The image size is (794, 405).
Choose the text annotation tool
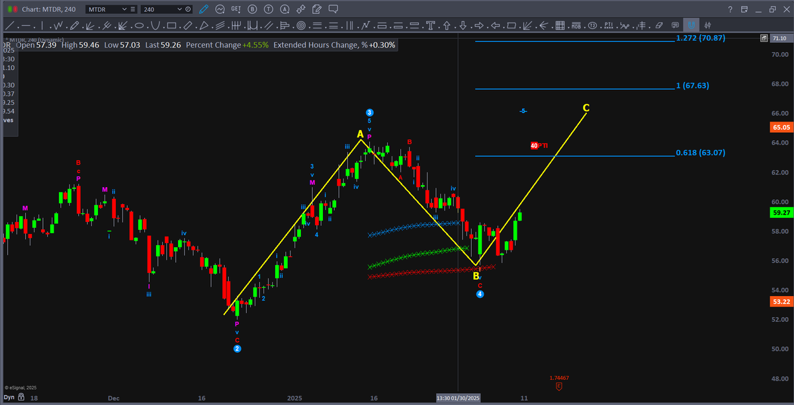[x=431, y=26]
